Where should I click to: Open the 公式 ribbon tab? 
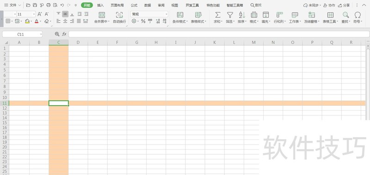click(x=134, y=5)
